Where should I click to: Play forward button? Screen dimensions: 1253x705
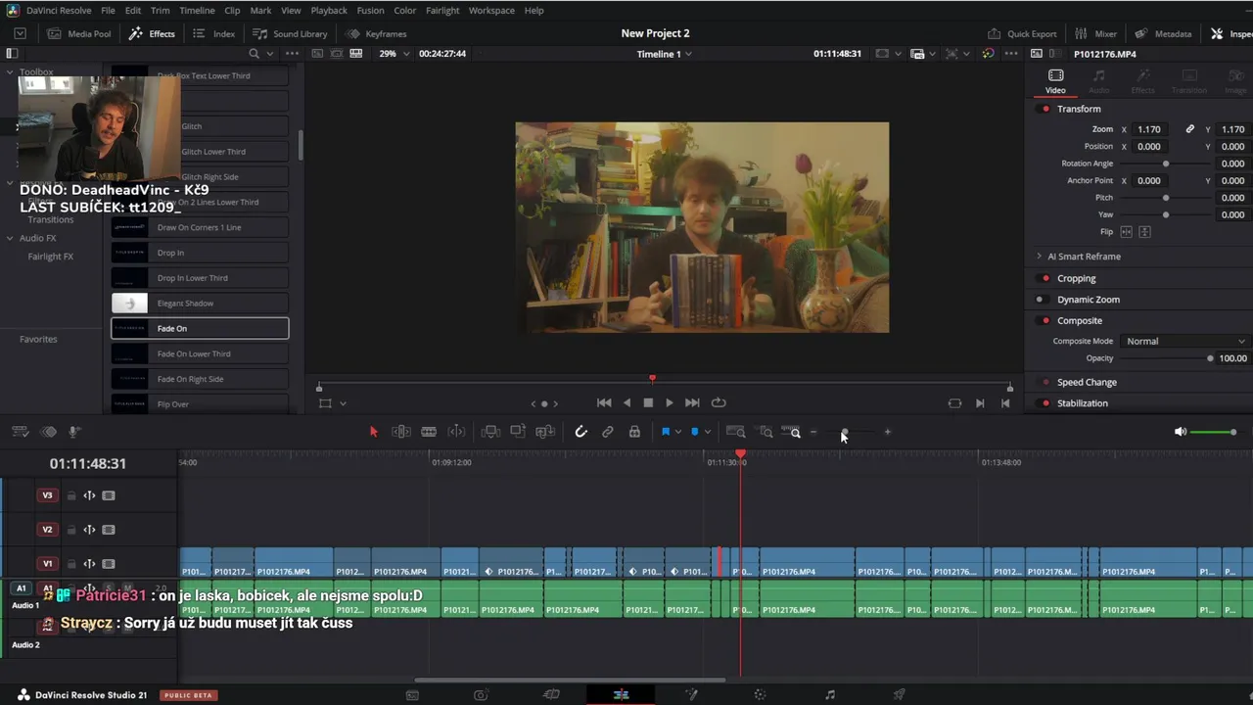[670, 402]
